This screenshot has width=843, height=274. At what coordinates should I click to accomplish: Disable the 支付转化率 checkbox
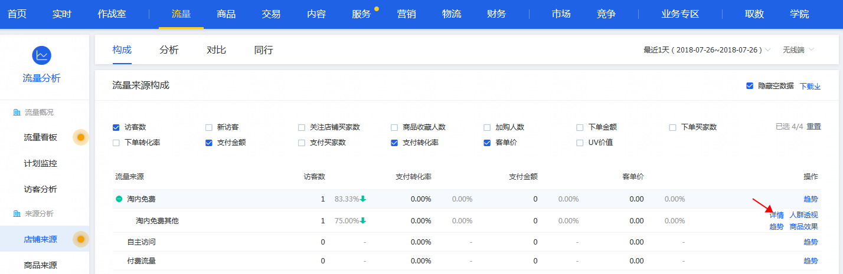tap(394, 143)
